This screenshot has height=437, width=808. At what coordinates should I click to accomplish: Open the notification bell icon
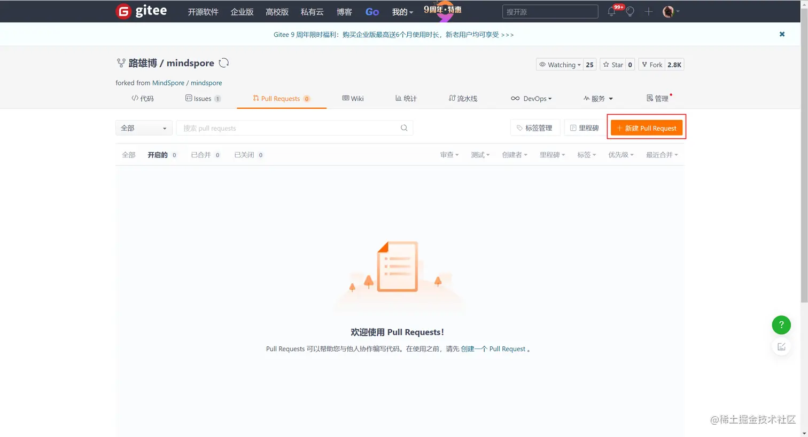click(612, 12)
